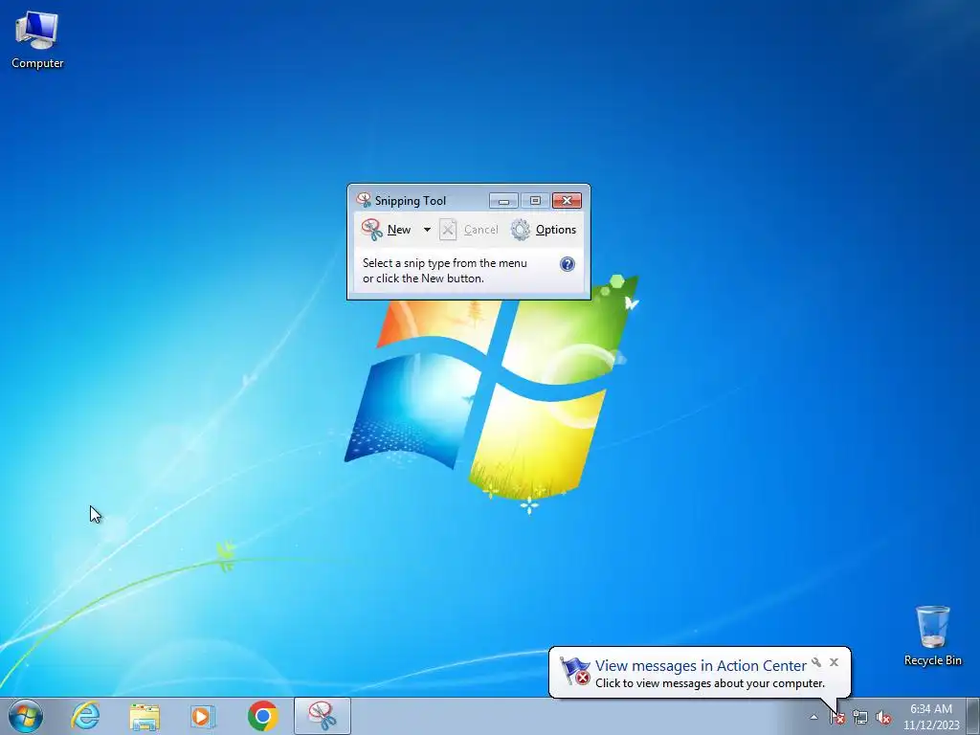Minimize the Snipping Tool window

[503, 201]
